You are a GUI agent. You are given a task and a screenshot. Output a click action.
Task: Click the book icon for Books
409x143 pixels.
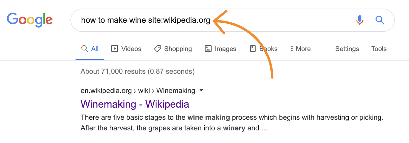(253, 48)
